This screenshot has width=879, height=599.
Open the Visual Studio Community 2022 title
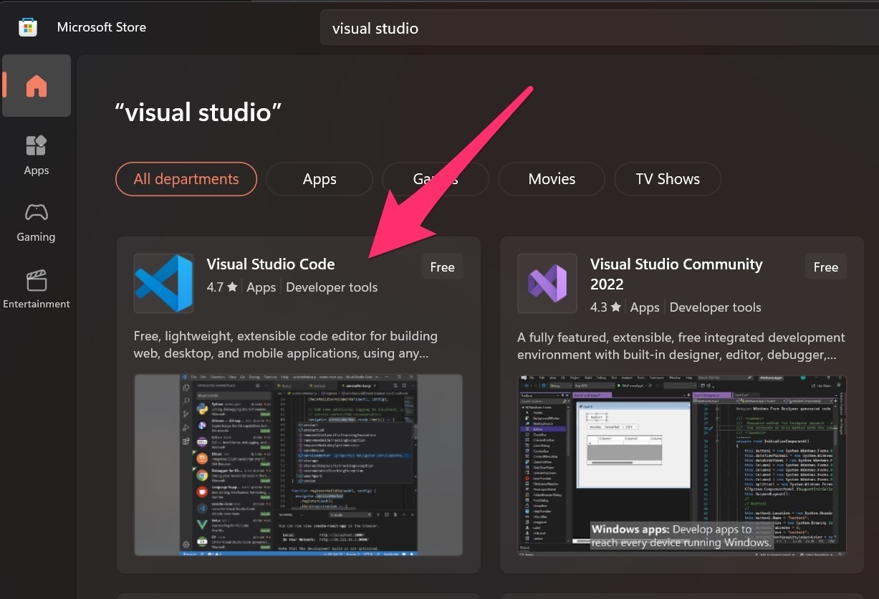pyautogui.click(x=676, y=274)
